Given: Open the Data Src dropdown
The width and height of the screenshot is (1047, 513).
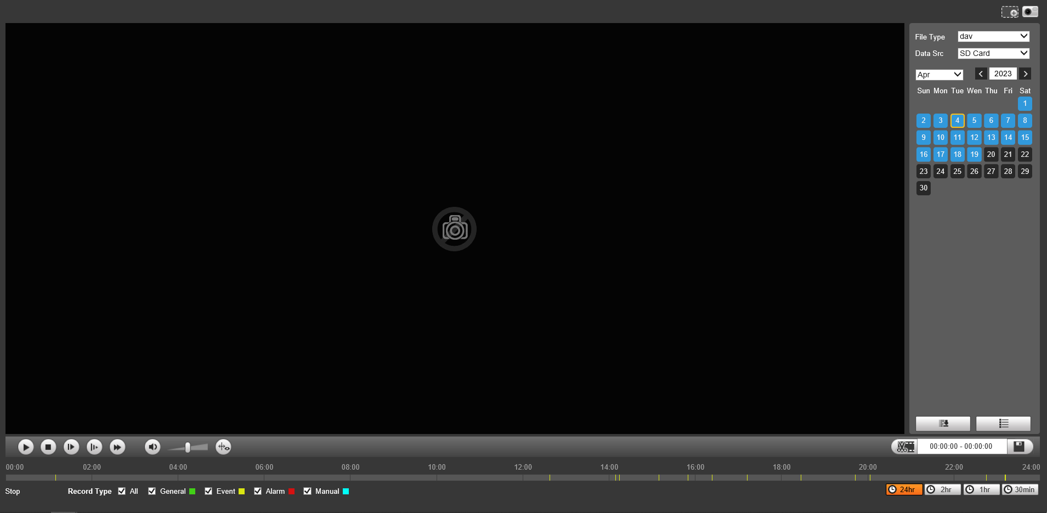Looking at the screenshot, I should (994, 53).
